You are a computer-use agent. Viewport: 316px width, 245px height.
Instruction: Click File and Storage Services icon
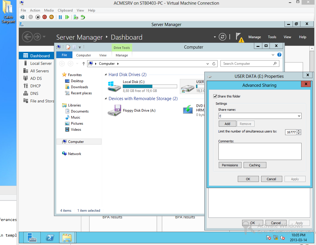[x=26, y=101]
